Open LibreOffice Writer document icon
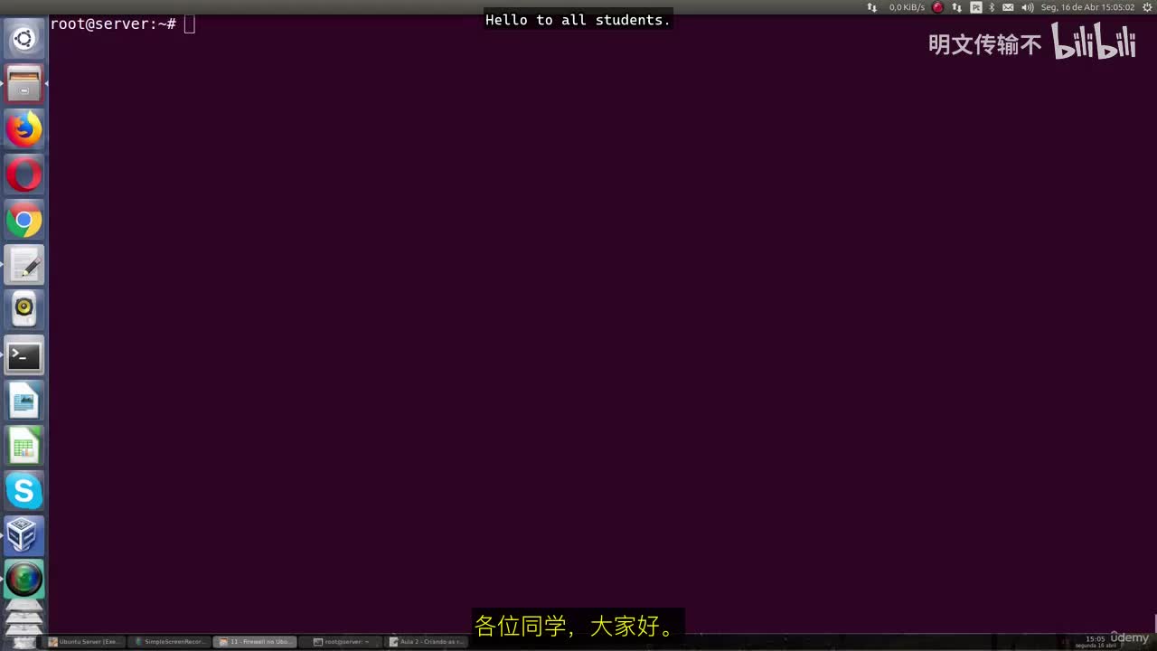The width and height of the screenshot is (1157, 651). (x=24, y=401)
